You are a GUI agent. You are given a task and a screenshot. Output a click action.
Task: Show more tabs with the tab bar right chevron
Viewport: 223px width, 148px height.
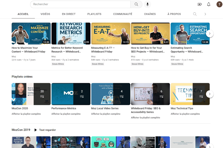[x=205, y=14]
